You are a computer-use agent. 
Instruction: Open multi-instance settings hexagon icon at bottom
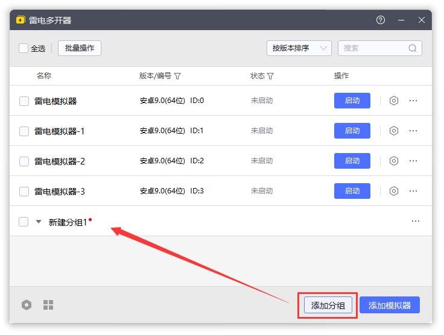pos(27,305)
